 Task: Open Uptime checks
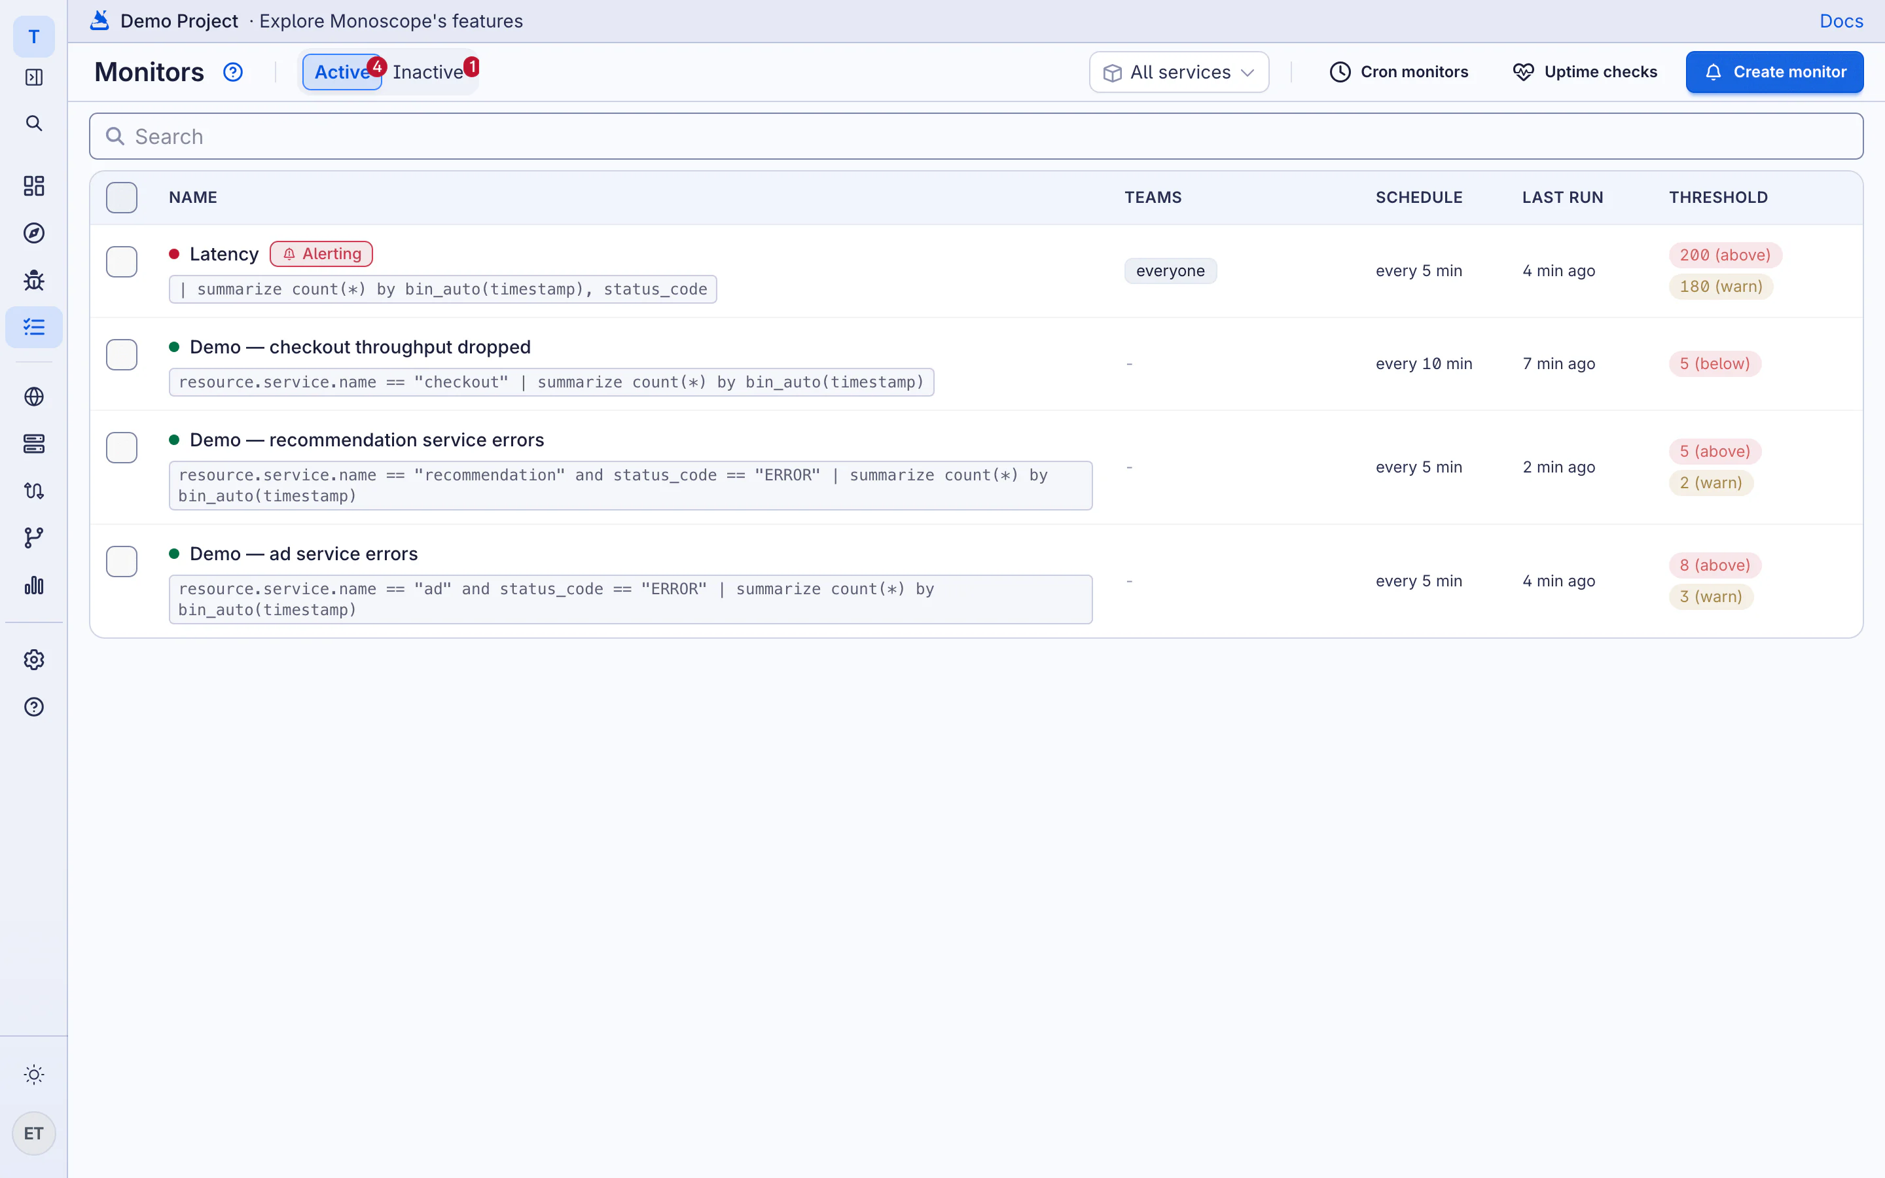(1585, 73)
